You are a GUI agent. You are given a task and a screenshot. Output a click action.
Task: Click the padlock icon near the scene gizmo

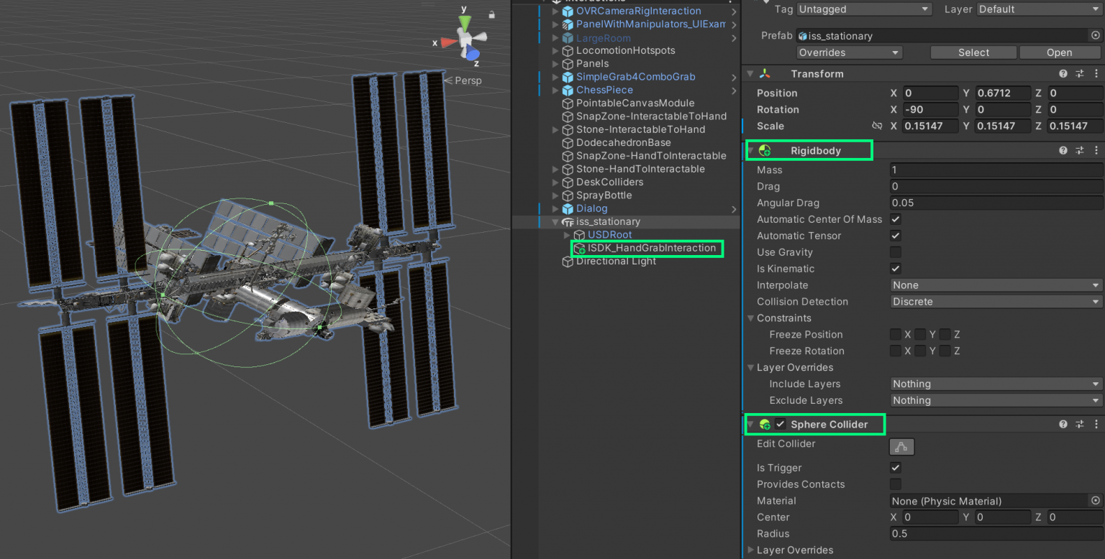click(493, 14)
